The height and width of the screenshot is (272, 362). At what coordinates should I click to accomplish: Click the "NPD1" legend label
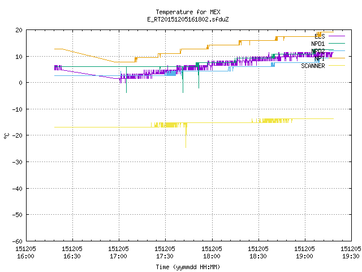(x=318, y=44)
